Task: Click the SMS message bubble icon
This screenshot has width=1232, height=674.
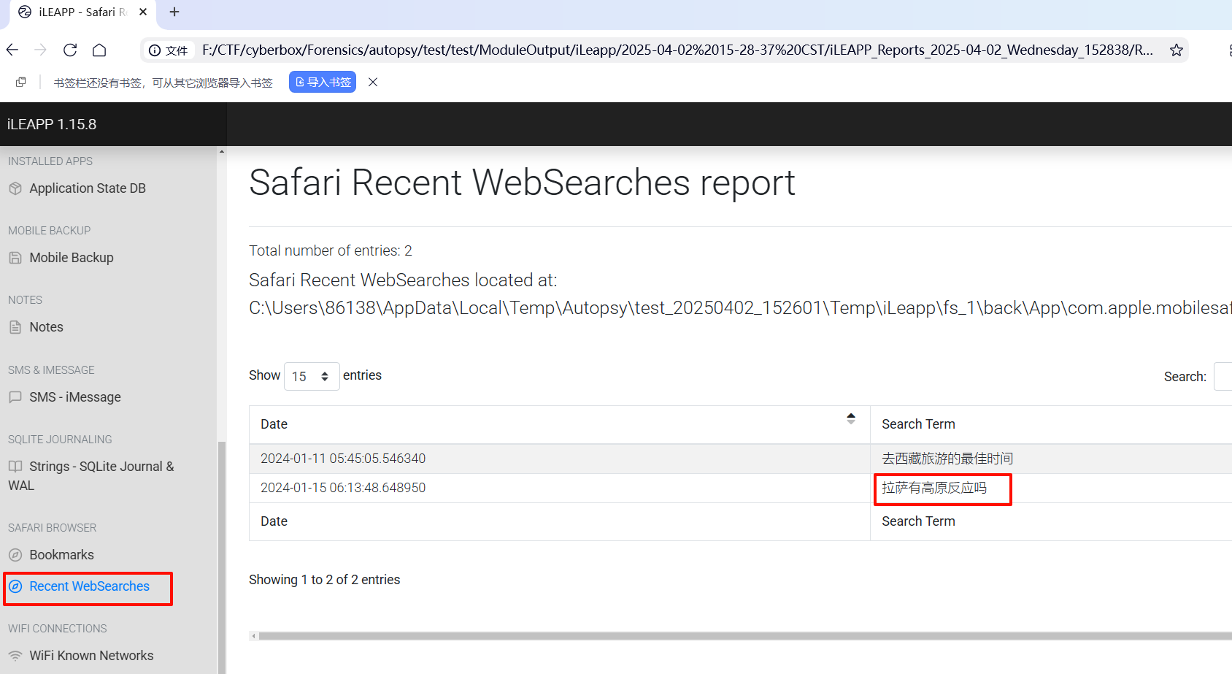Action: click(15, 397)
